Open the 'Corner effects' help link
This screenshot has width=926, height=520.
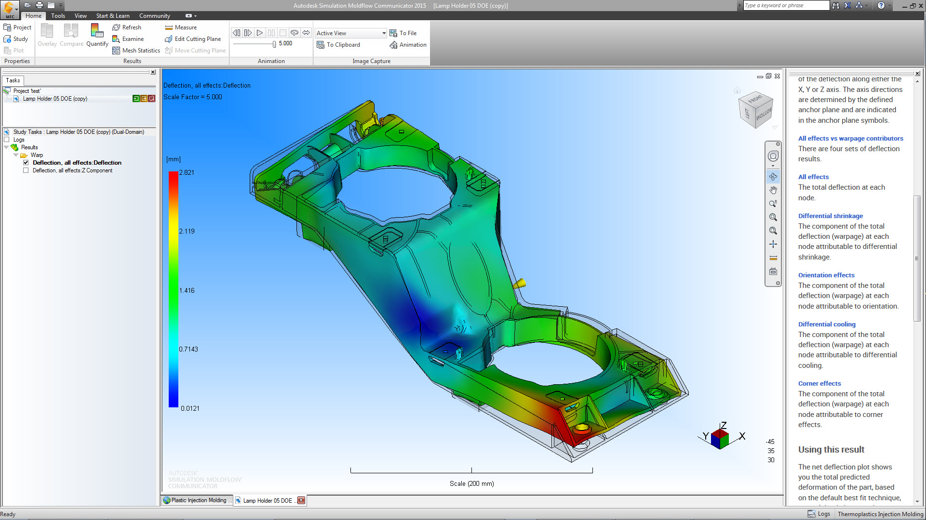pyautogui.click(x=819, y=384)
